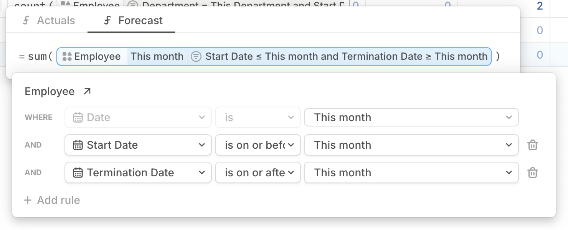
Task: Click Add rule
Action: (x=51, y=200)
